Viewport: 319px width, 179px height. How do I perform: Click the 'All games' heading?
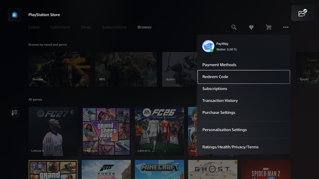pyautogui.click(x=35, y=100)
